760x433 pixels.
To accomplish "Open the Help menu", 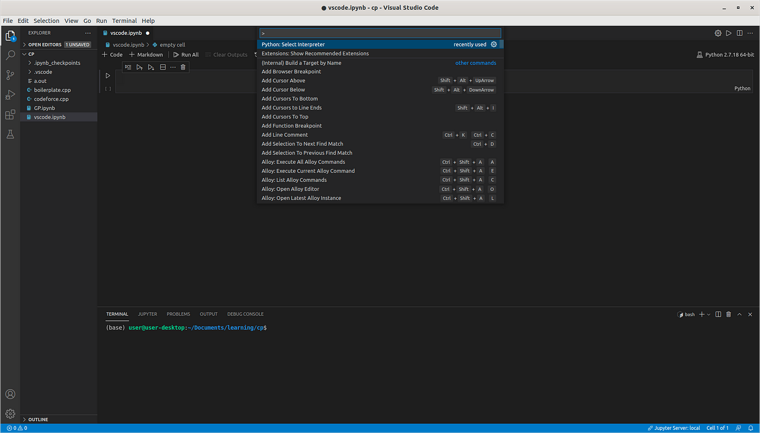I will [x=148, y=21].
